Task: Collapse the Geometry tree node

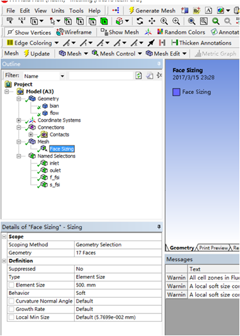Action: click(19, 99)
